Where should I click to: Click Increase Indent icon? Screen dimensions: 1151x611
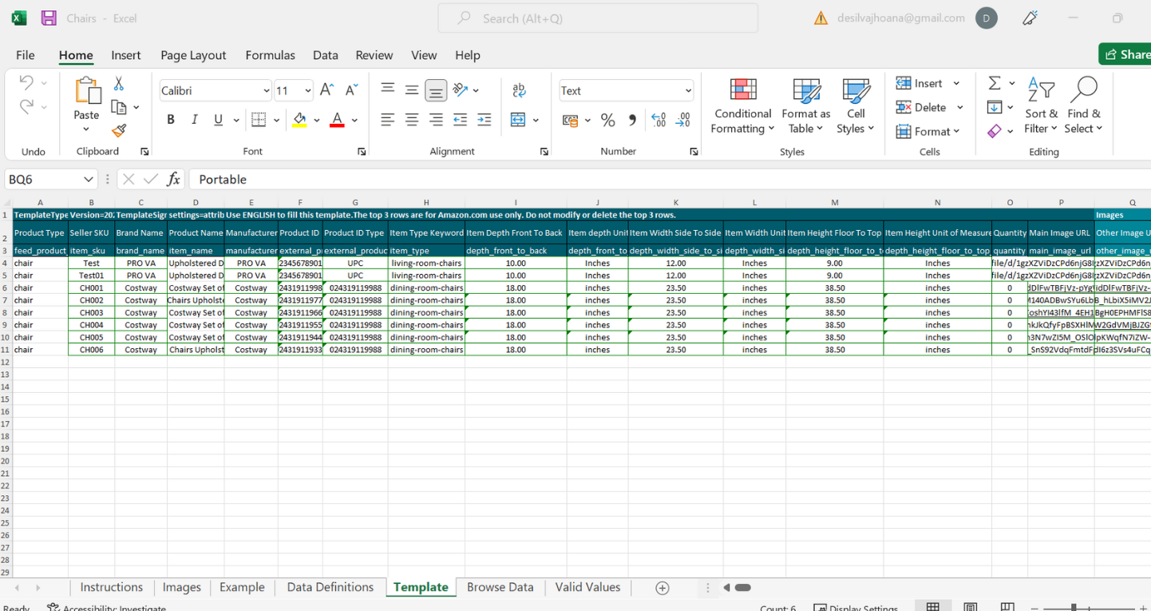pos(484,120)
